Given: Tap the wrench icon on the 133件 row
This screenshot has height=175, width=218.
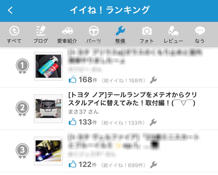Looking at the screenshot, I should 153,122.
